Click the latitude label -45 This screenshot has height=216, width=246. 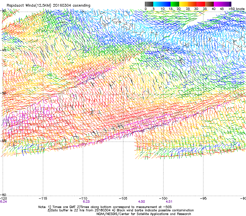pyautogui.click(x=4, y=50)
